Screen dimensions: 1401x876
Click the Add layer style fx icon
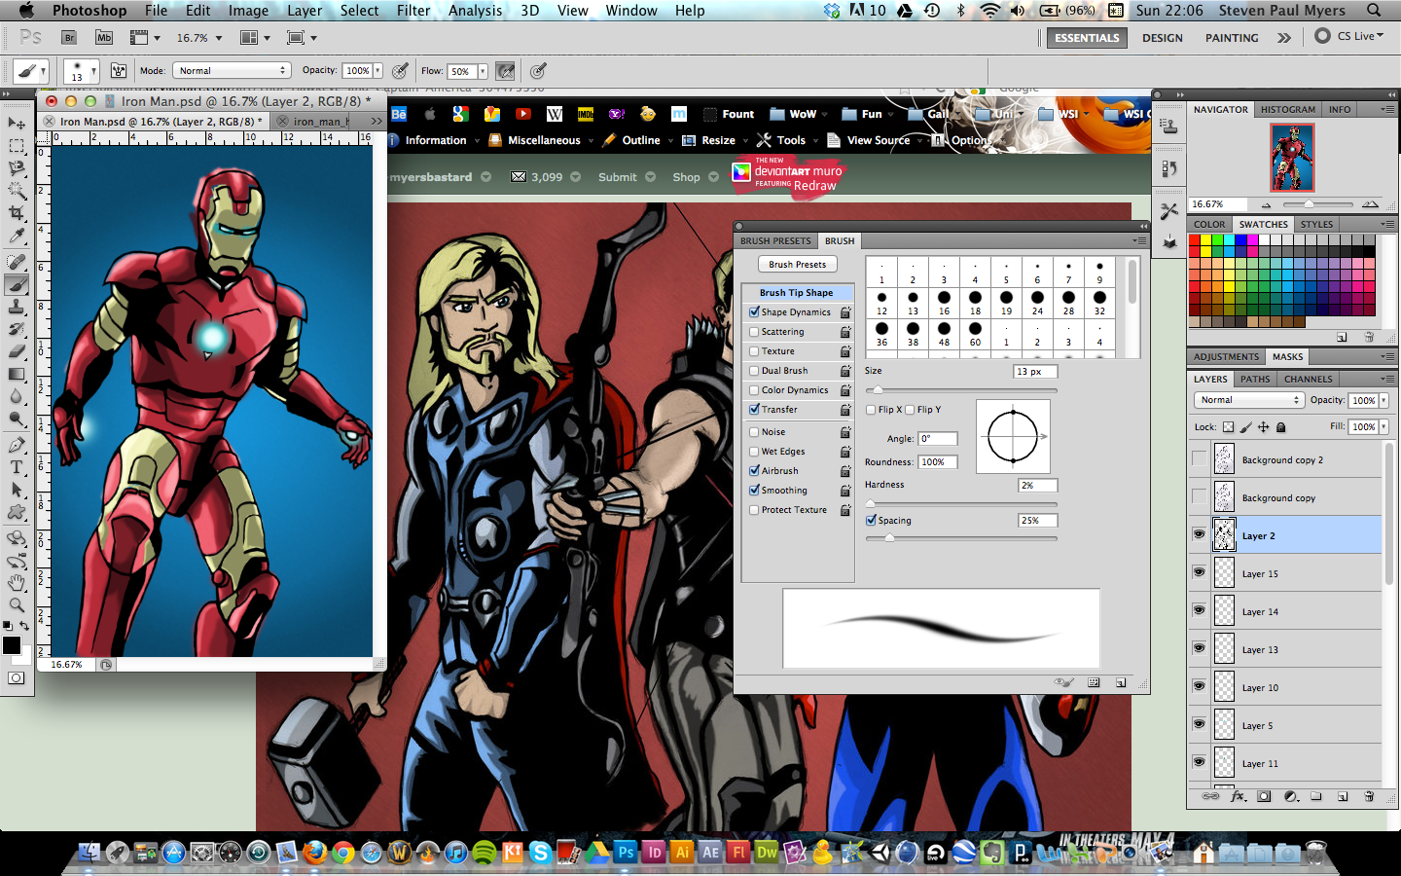point(1238,796)
